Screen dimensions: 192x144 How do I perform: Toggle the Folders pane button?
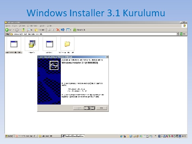tap(40, 30)
